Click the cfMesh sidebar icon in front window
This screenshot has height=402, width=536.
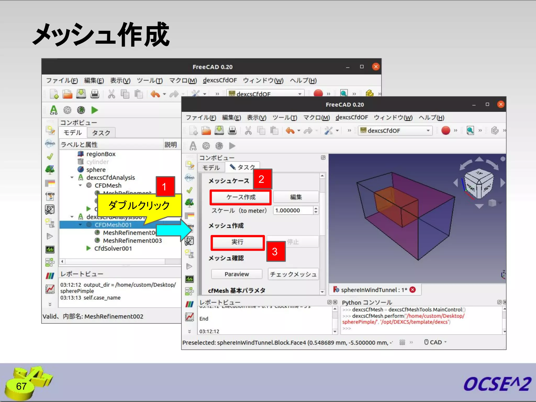(x=189, y=177)
